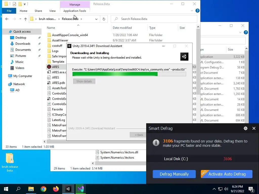Select My Computer in navigation pane
This screenshot has height=194, width=259.
(x=23, y=76)
